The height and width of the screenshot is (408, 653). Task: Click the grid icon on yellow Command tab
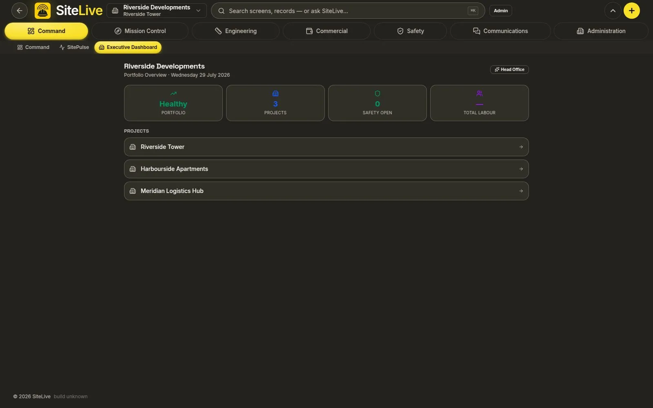(31, 31)
